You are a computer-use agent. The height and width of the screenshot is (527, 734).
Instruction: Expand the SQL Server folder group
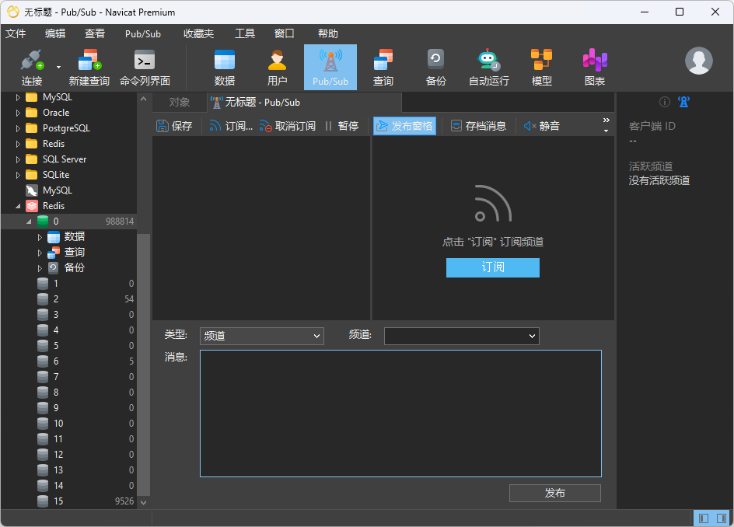click(18, 159)
